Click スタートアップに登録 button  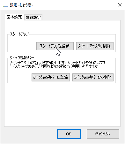coord(55,46)
